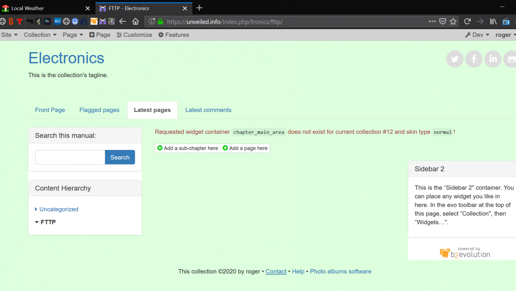The image size is (516, 291).
Task: Open Features in evo toolbar
Action: click(174, 35)
